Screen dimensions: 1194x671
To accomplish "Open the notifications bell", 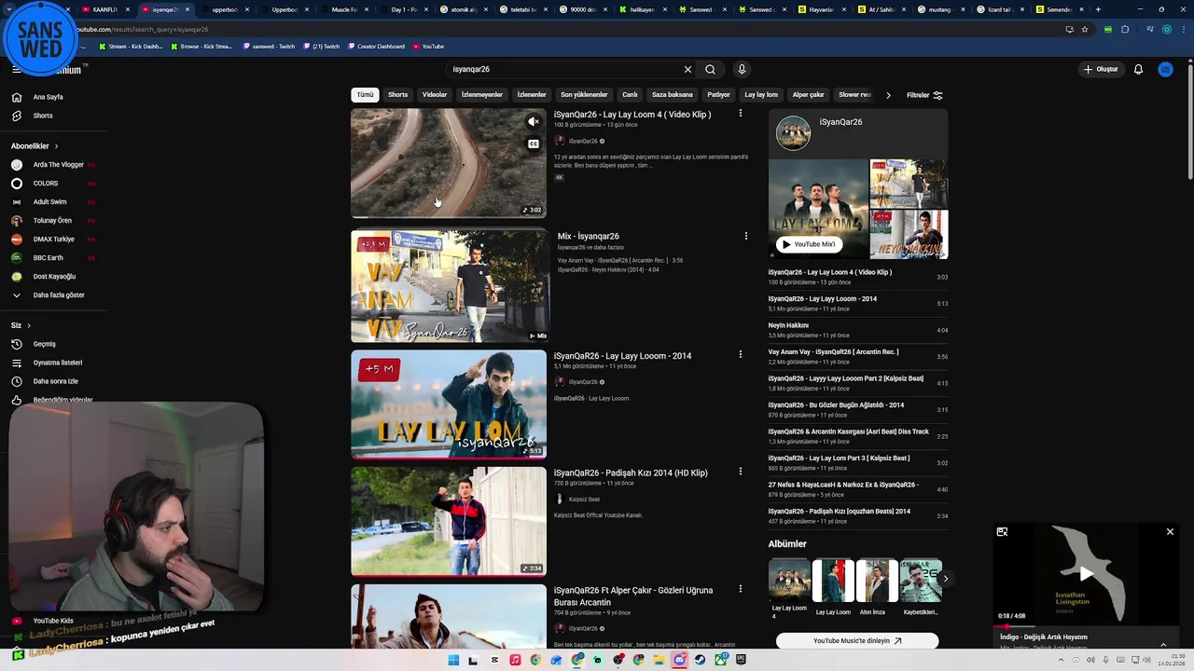I will click(x=1138, y=69).
